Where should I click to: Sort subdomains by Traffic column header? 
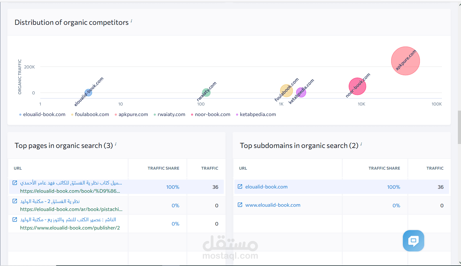(x=435, y=168)
